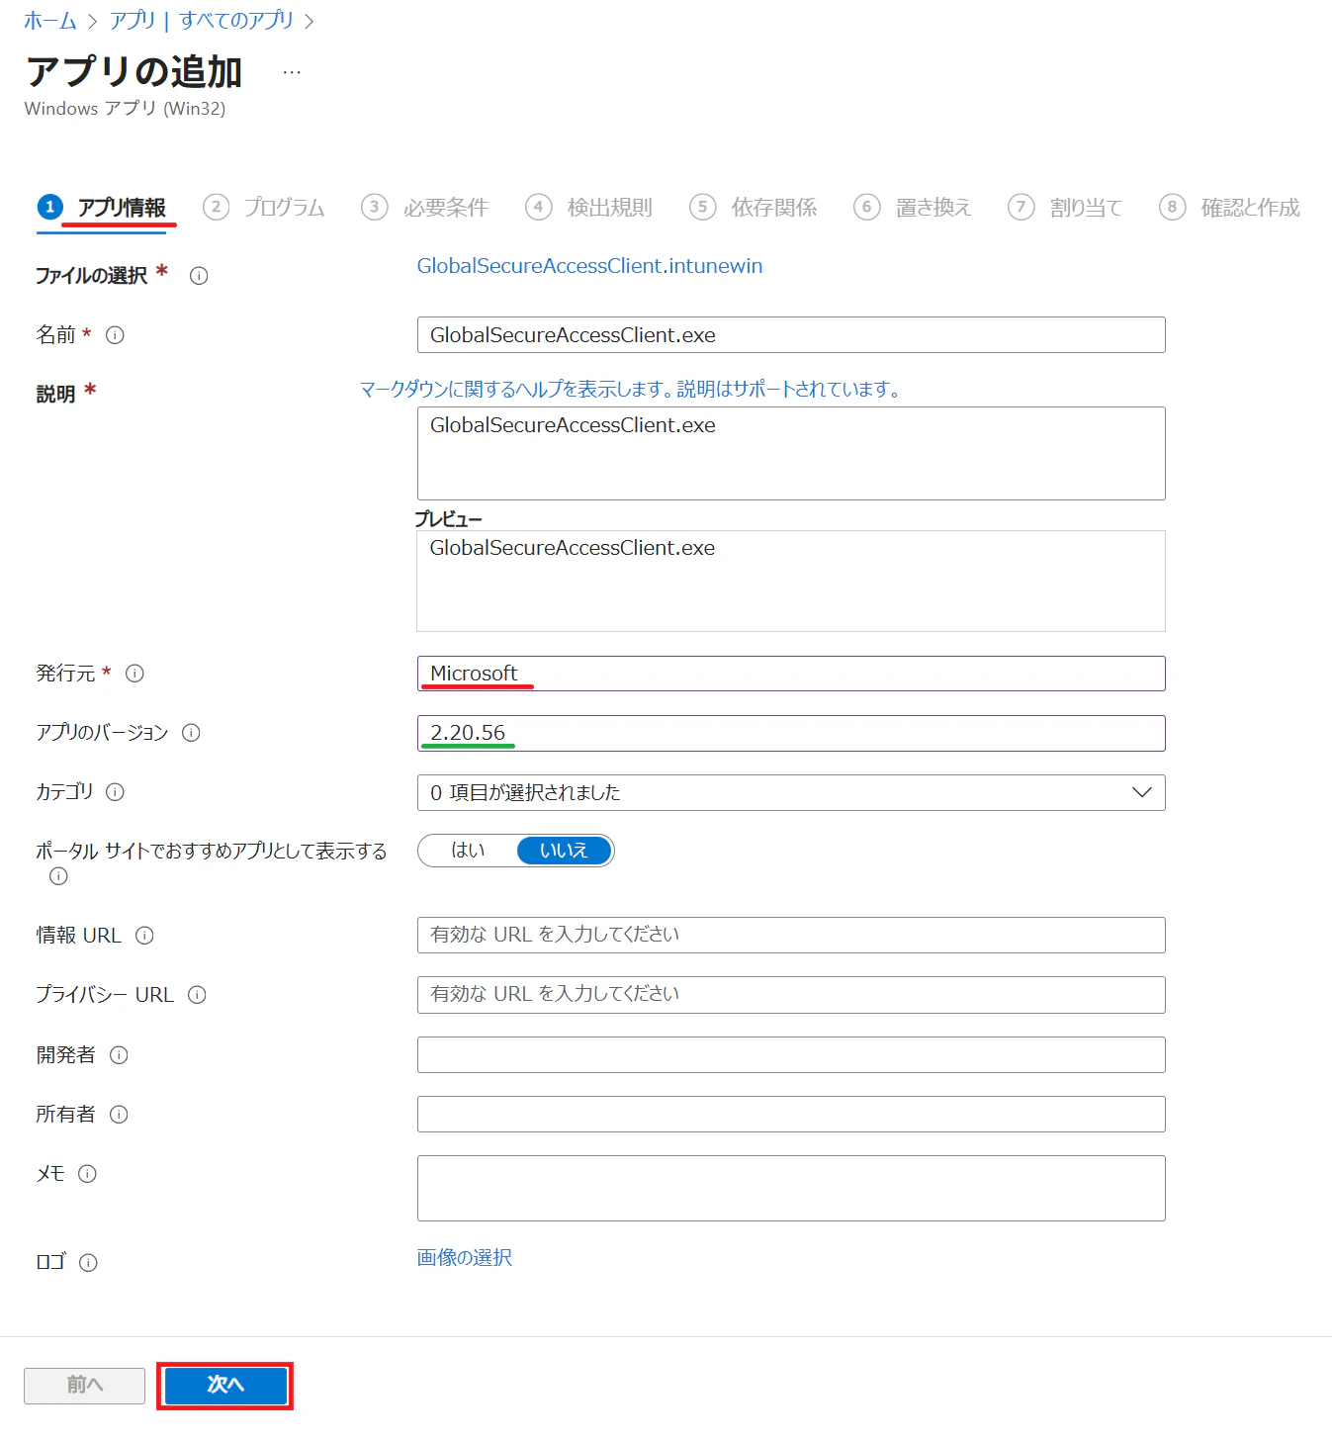Click info icon beside 開発者 label

[x=119, y=1055]
